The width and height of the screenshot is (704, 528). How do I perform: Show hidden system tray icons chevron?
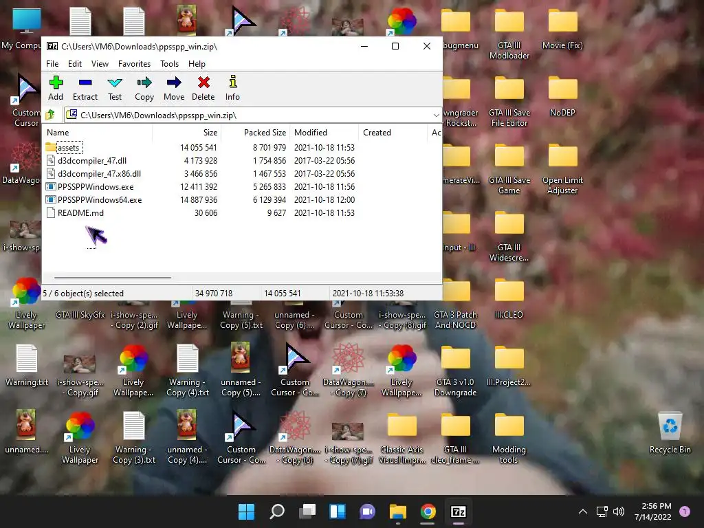click(583, 511)
